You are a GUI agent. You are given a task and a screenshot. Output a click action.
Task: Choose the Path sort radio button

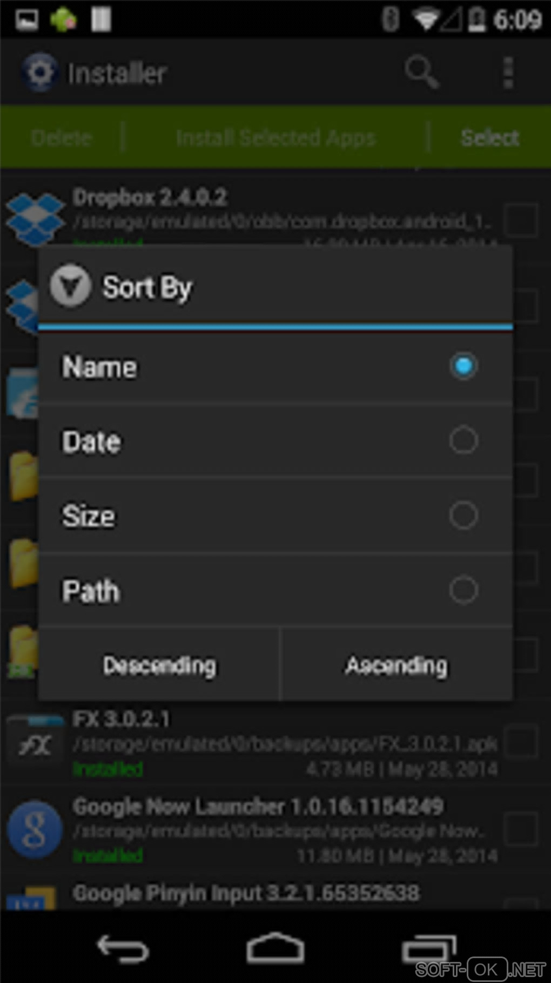tap(463, 590)
